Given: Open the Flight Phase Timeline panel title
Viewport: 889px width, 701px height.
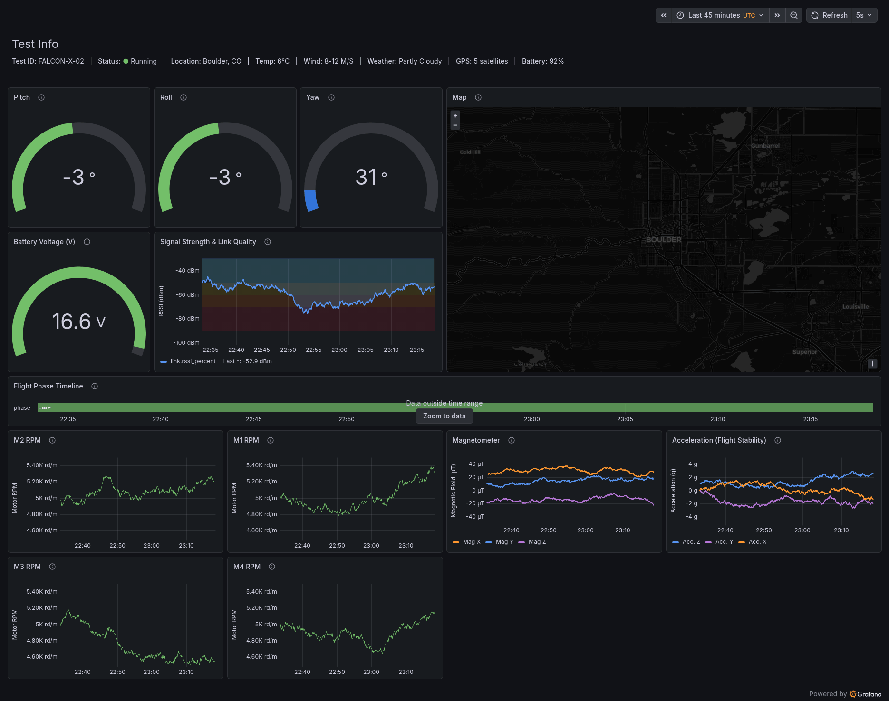Looking at the screenshot, I should pyautogui.click(x=48, y=386).
